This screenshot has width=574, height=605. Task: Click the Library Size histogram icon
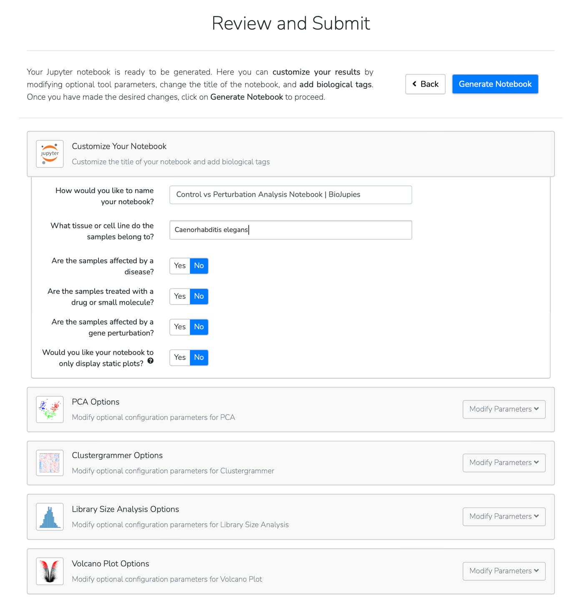click(x=50, y=517)
